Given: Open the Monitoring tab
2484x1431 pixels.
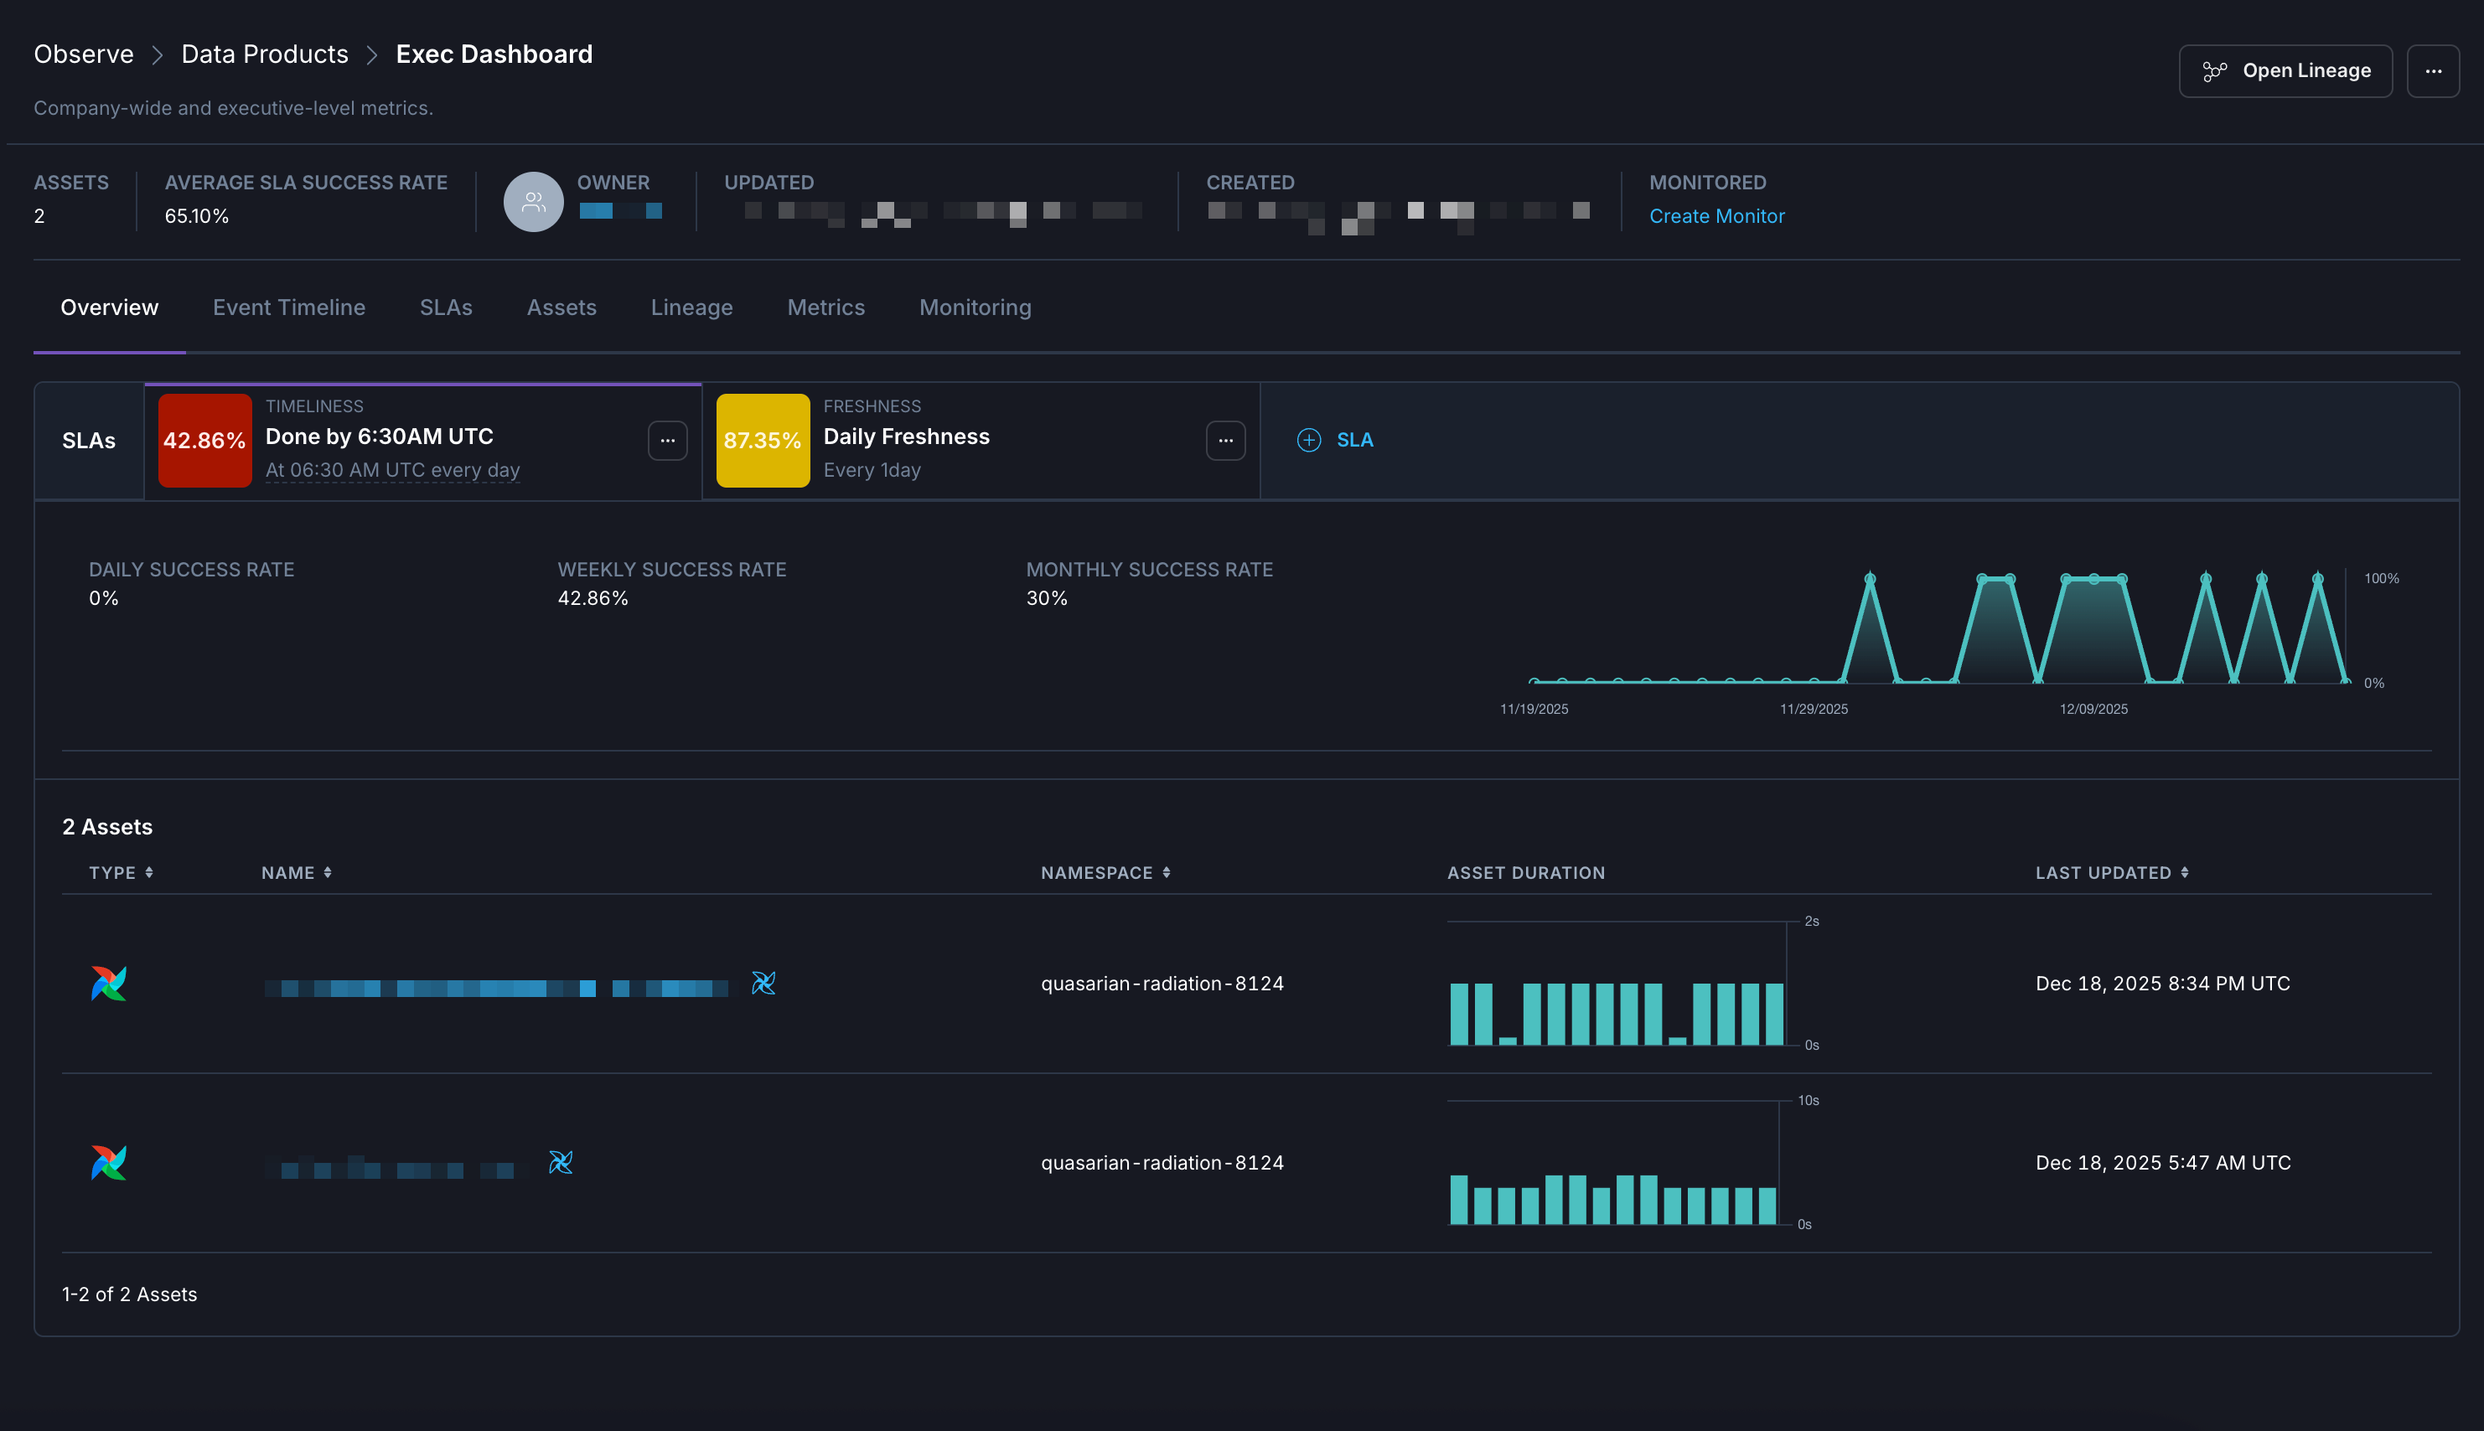Looking at the screenshot, I should pyautogui.click(x=974, y=307).
